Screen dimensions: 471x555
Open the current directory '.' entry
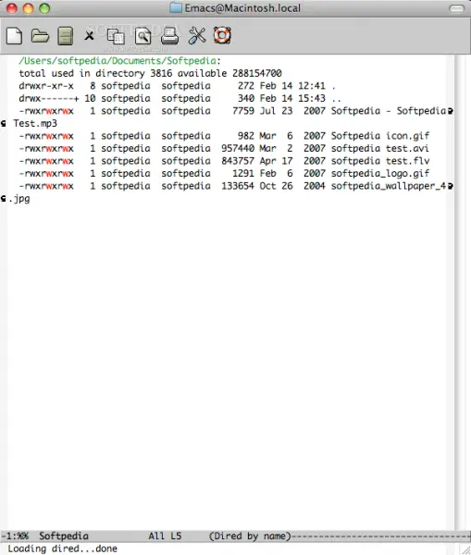pos(334,86)
